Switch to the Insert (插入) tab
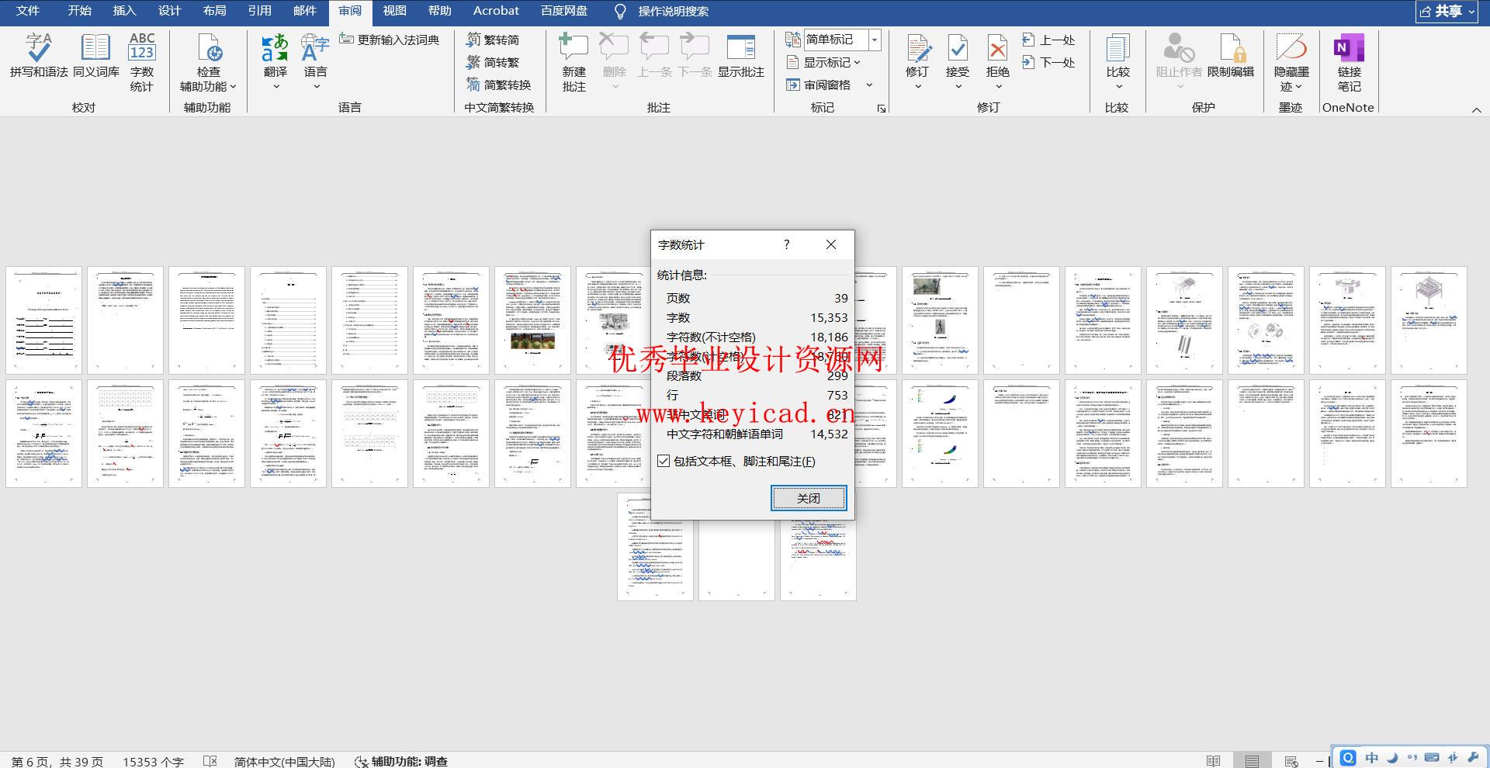1490x768 pixels. click(124, 11)
